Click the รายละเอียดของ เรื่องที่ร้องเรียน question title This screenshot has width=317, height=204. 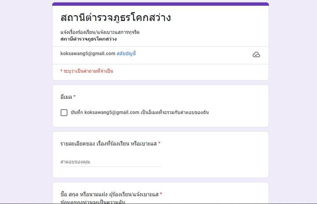pos(108,143)
